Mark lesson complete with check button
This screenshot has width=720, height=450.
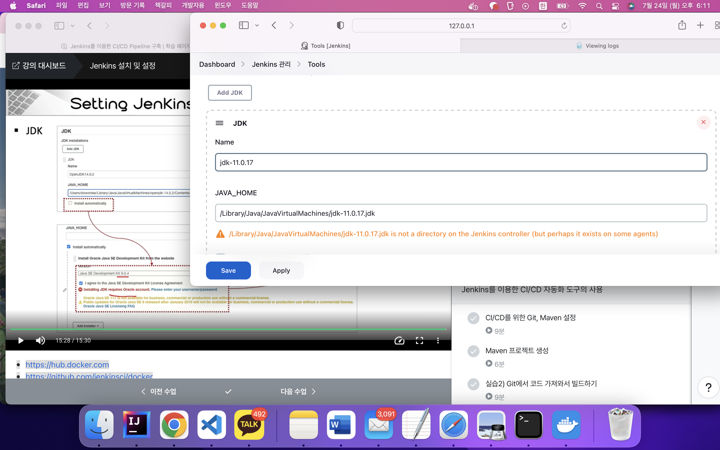tap(228, 391)
